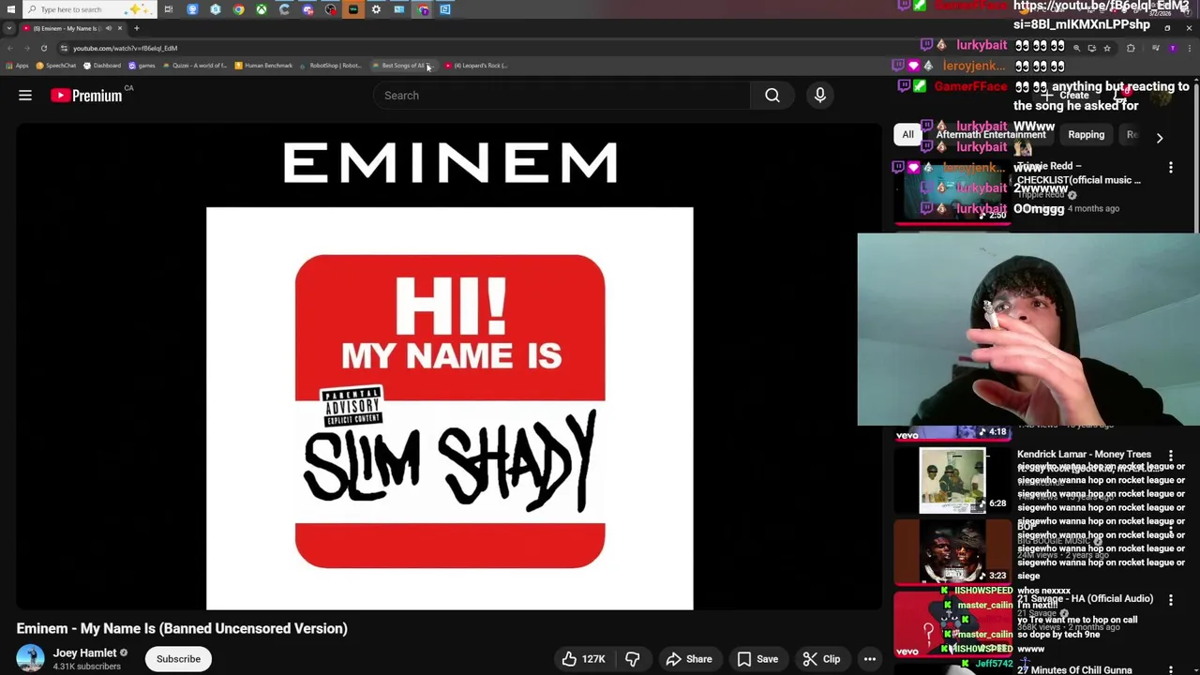Open the Money Trees album thumbnail
Screen dimensions: 1200x675
click(952, 481)
